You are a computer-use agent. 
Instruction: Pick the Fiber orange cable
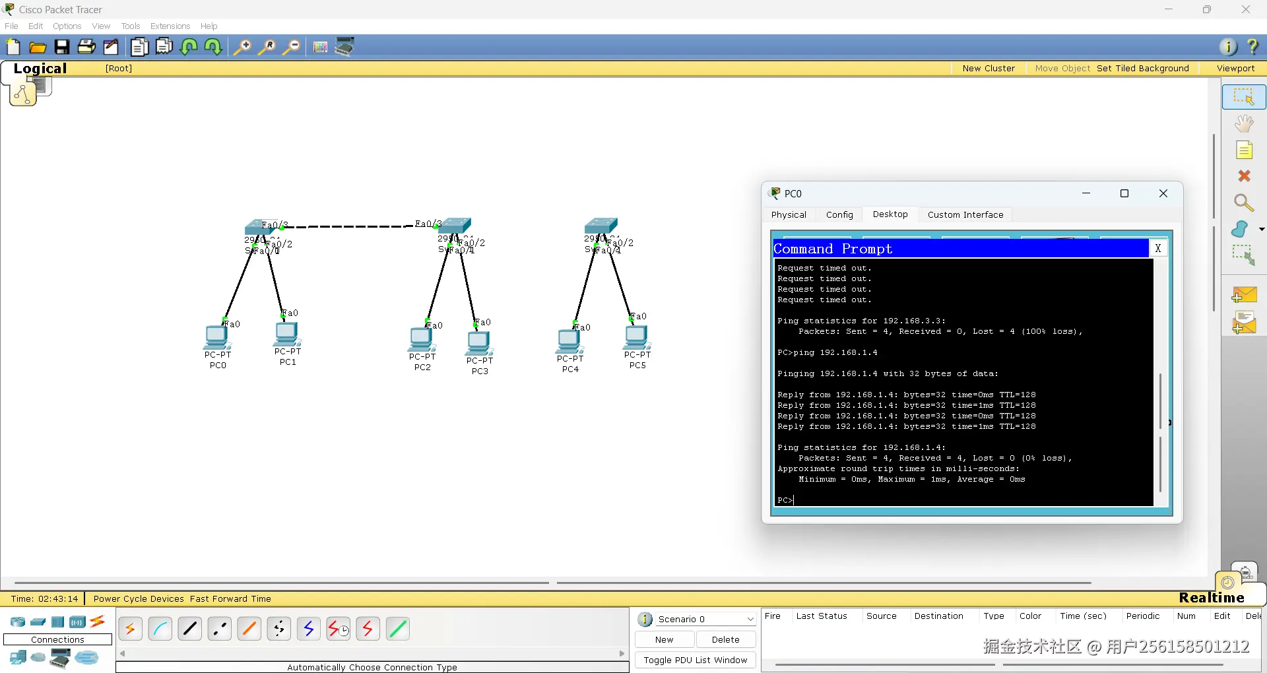249,629
